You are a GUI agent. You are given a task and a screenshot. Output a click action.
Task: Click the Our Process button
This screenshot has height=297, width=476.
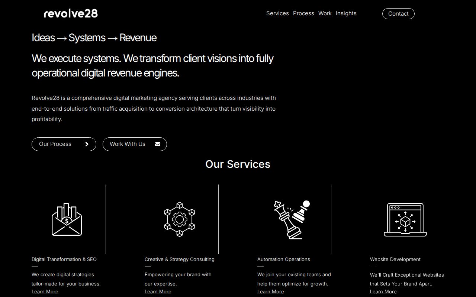pos(64,144)
